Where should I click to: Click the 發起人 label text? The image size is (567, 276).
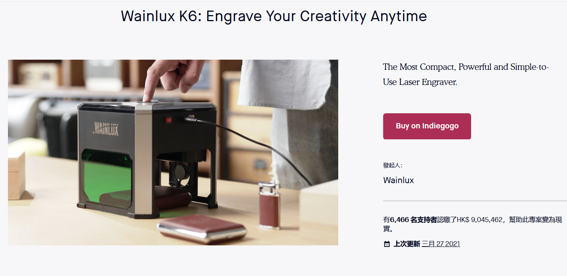point(393,165)
